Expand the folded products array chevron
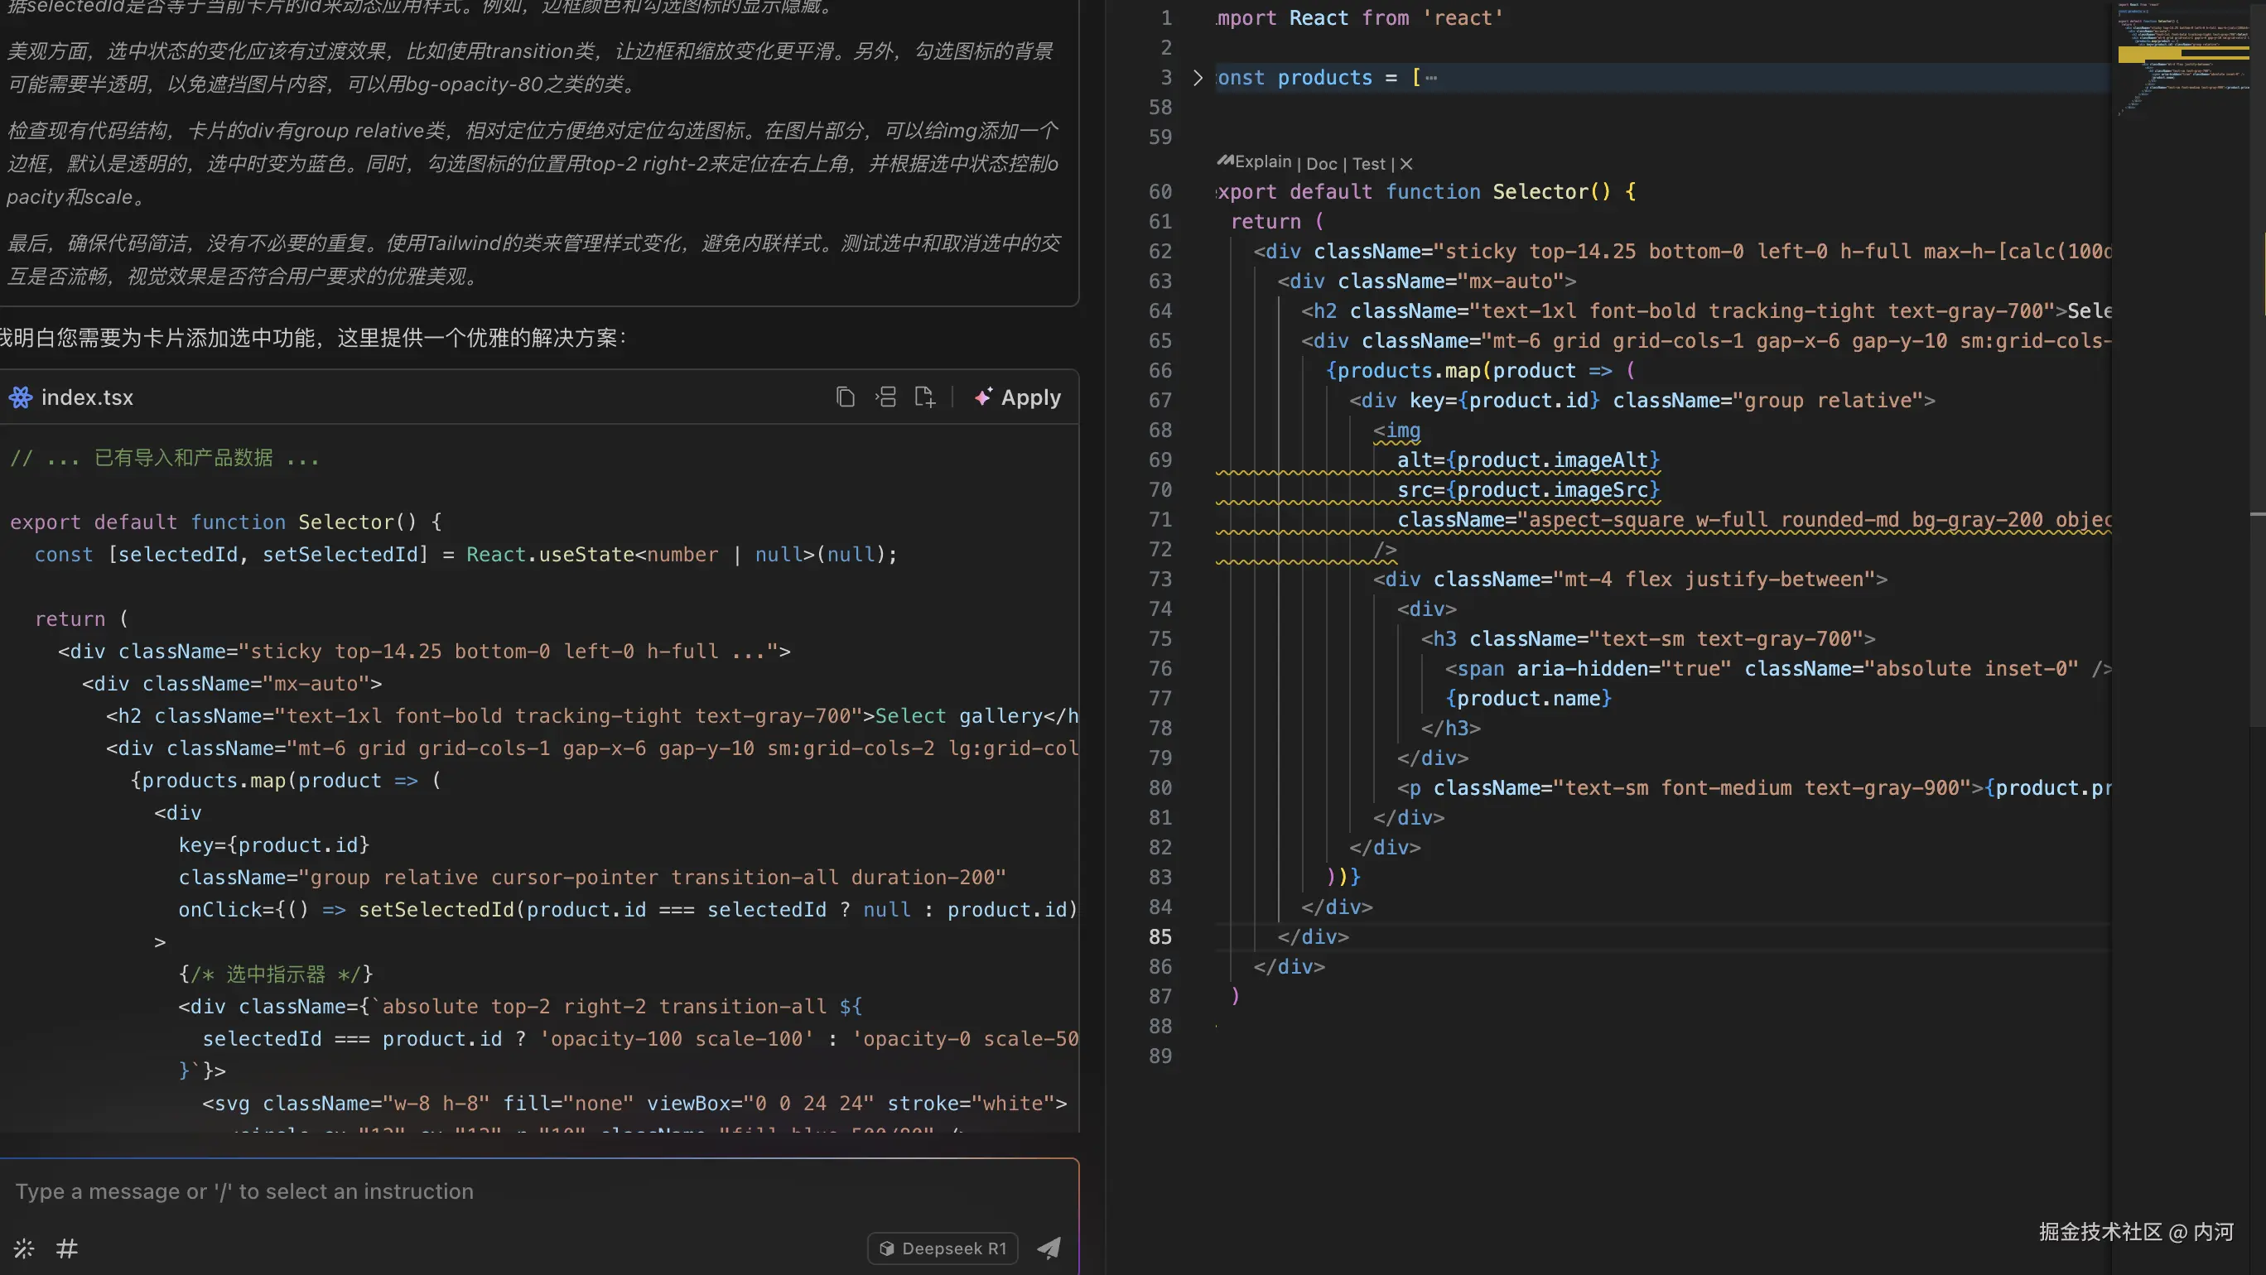 click(x=1198, y=77)
